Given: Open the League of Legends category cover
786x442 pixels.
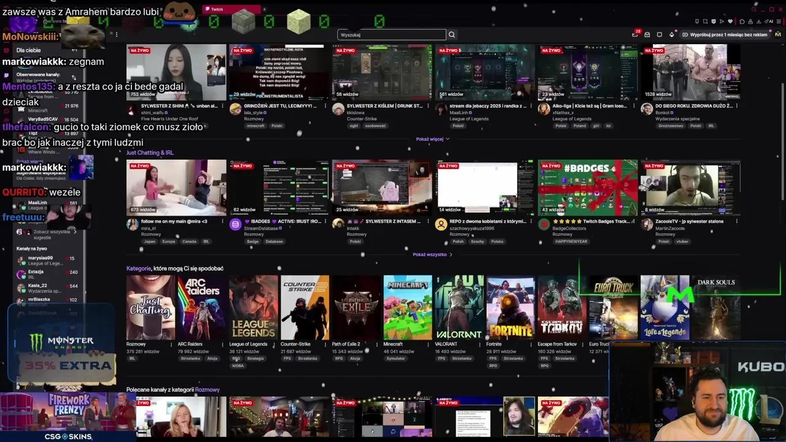Looking at the screenshot, I should (x=254, y=308).
